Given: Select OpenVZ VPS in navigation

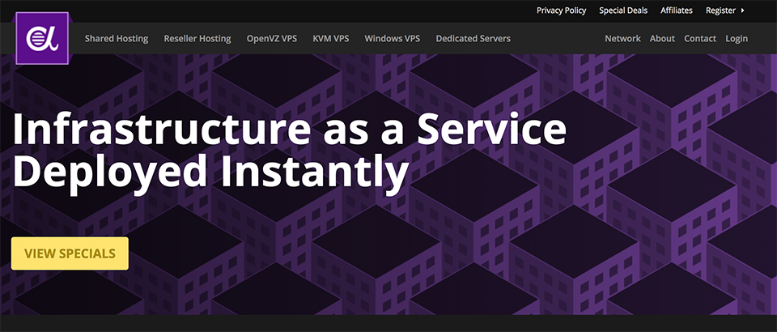Looking at the screenshot, I should pos(272,38).
